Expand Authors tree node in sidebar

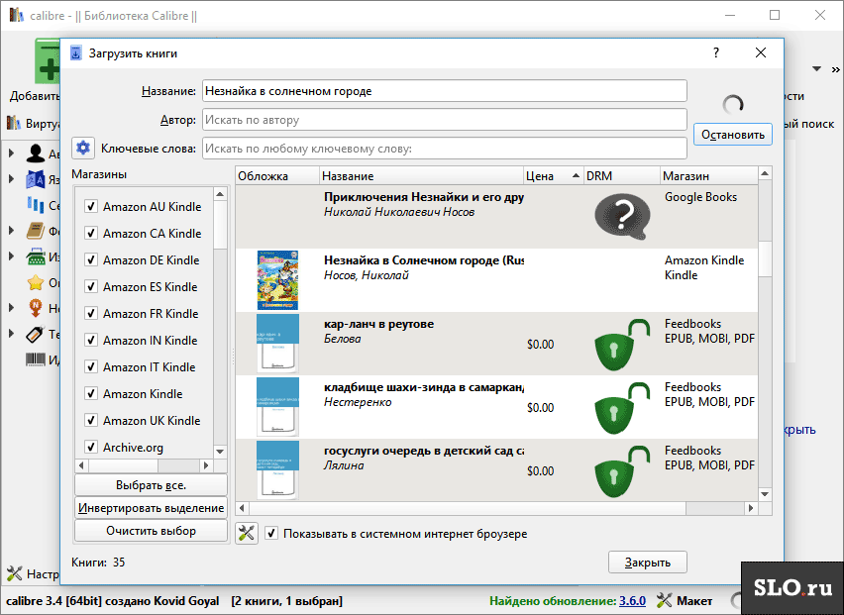pyautogui.click(x=11, y=154)
